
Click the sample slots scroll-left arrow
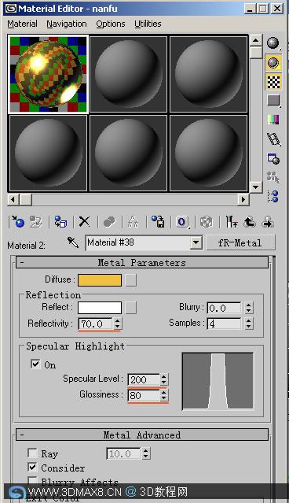pos(13,199)
